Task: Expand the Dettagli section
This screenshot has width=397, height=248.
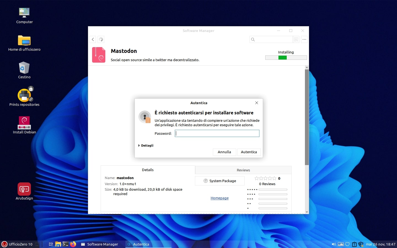Action: [146, 145]
